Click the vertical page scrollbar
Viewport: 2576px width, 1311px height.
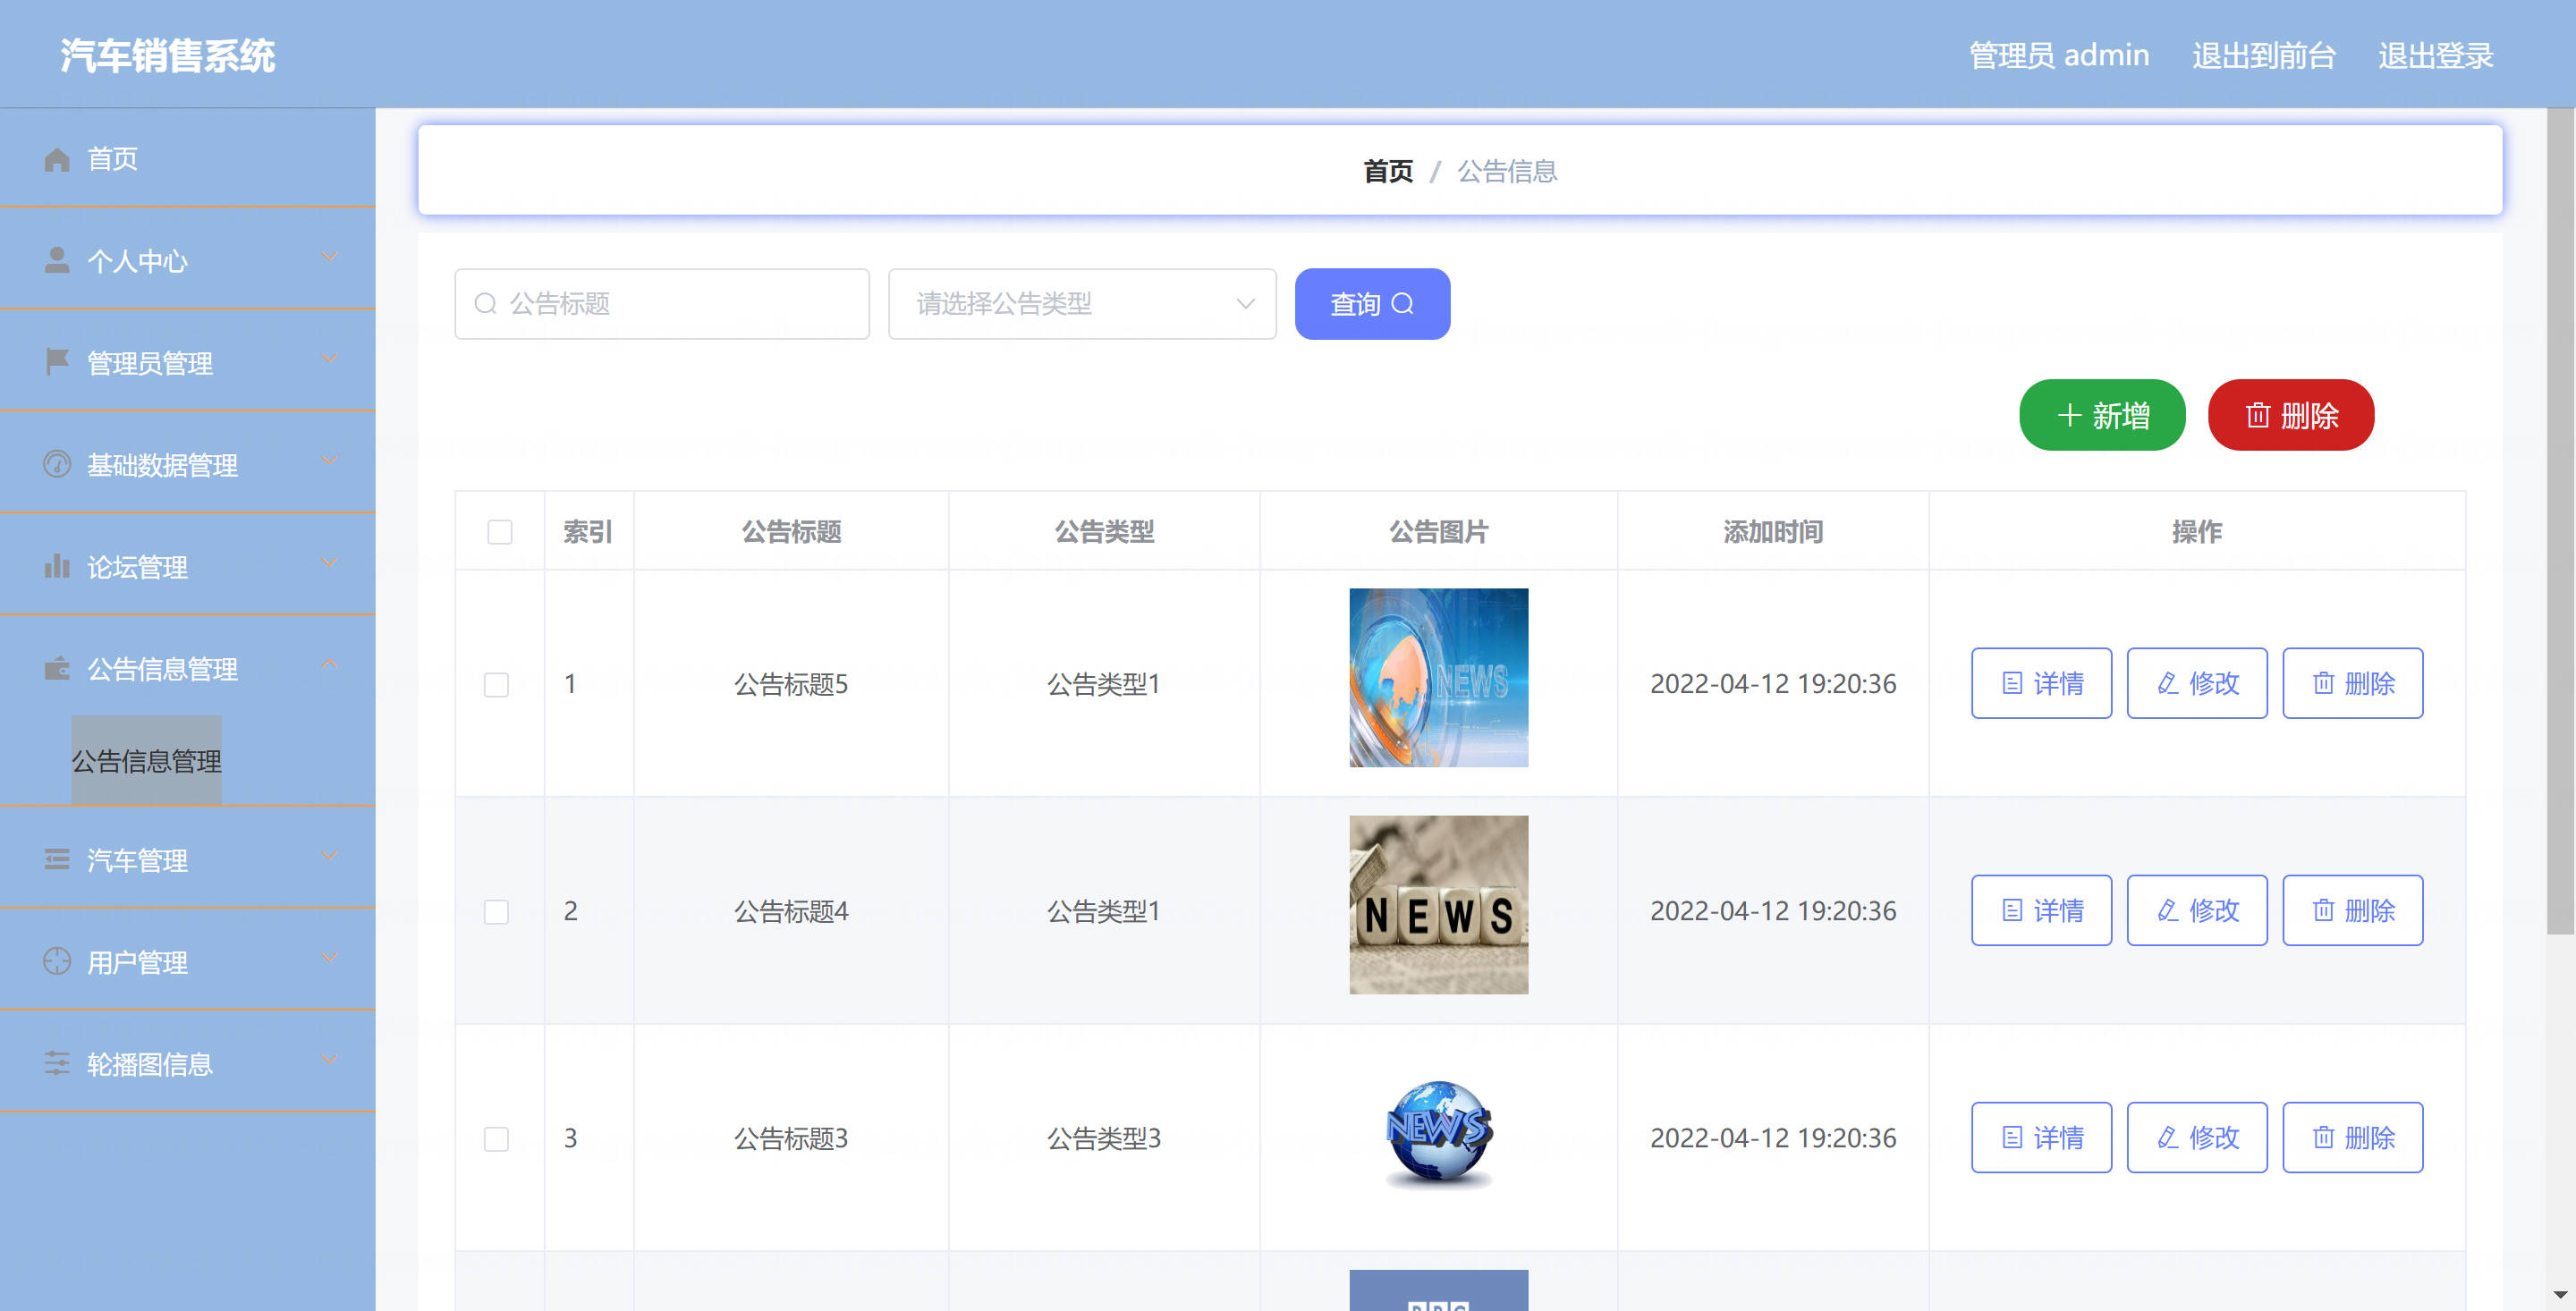click(2560, 523)
